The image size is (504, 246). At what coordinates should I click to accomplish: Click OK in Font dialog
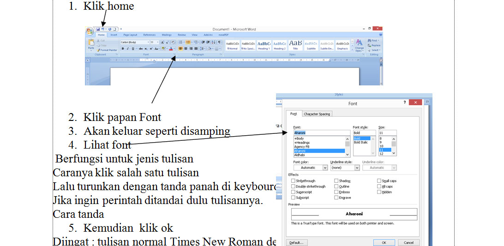[x=384, y=242]
